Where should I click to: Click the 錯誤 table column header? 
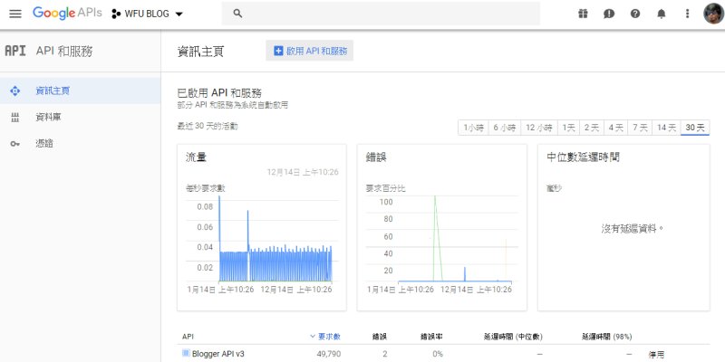point(379,337)
